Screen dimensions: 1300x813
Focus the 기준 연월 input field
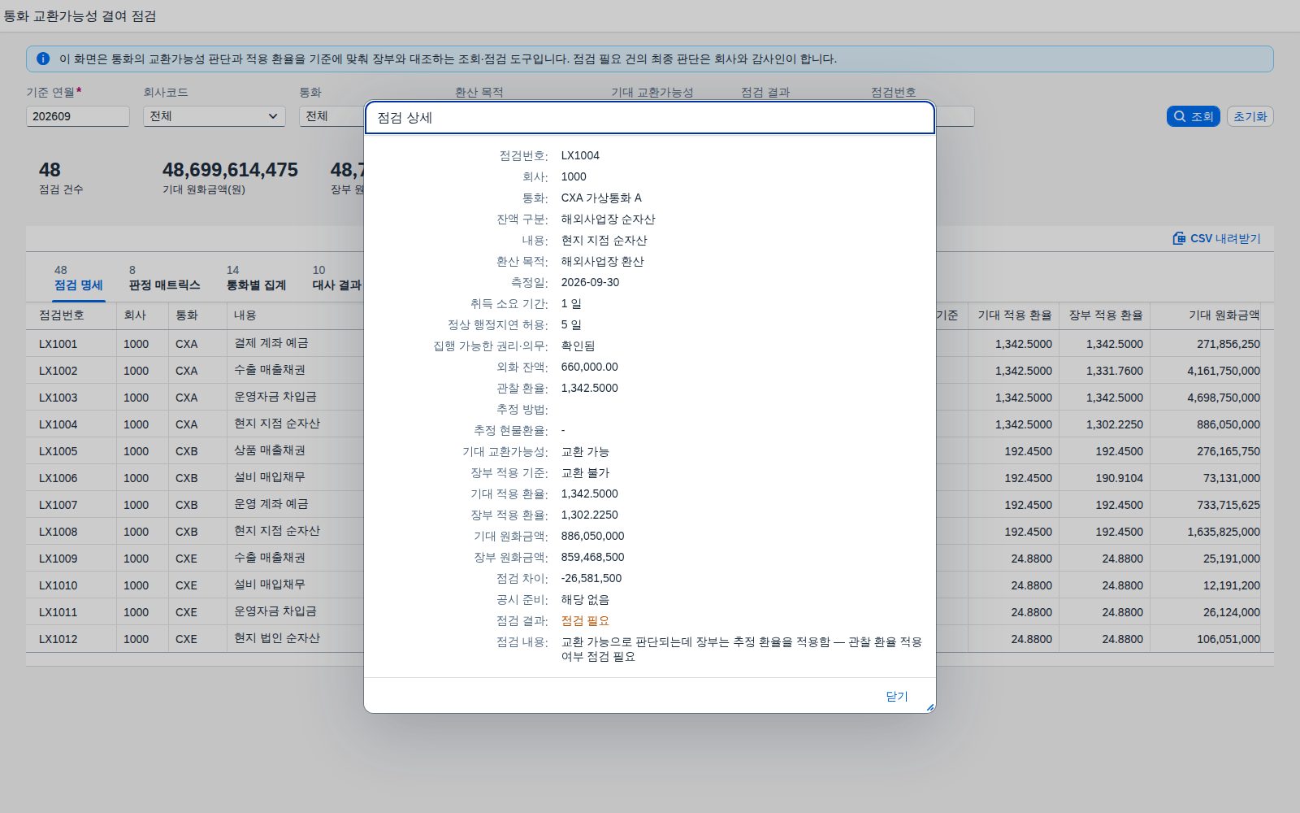(78, 116)
